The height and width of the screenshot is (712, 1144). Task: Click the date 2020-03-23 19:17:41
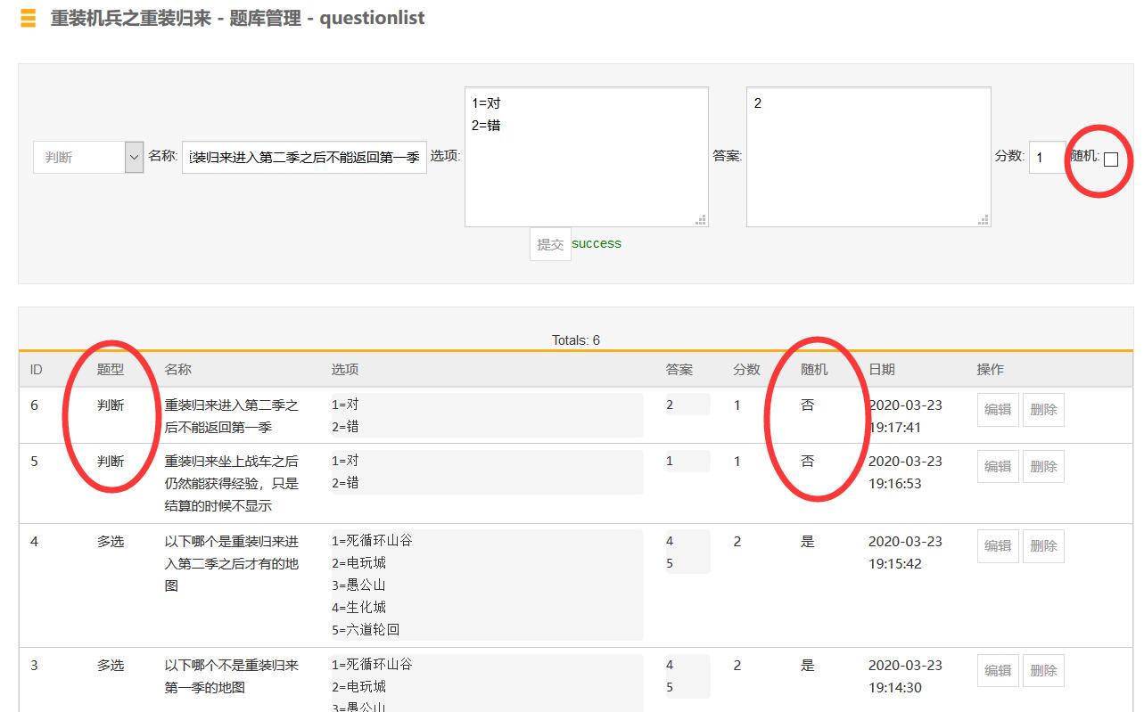905,416
